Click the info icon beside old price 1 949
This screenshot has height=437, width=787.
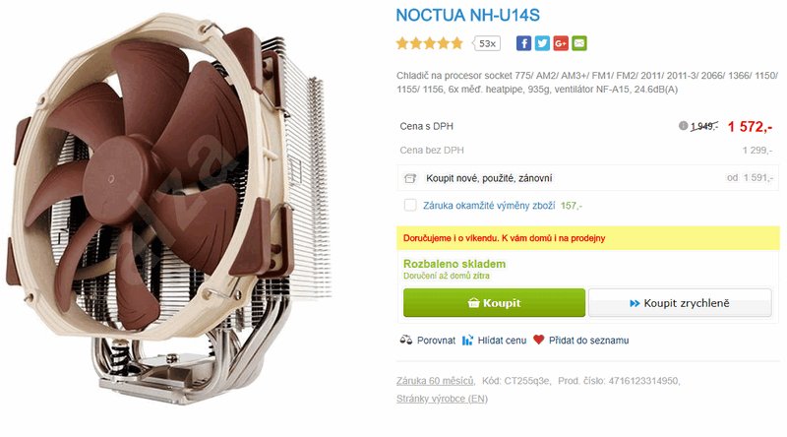pyautogui.click(x=683, y=126)
